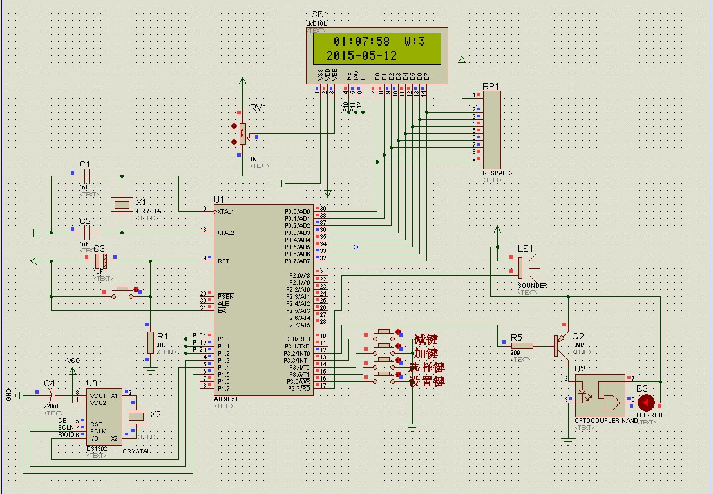
Task: Click the X1 crystal oscillator symbol
Action: coord(122,205)
